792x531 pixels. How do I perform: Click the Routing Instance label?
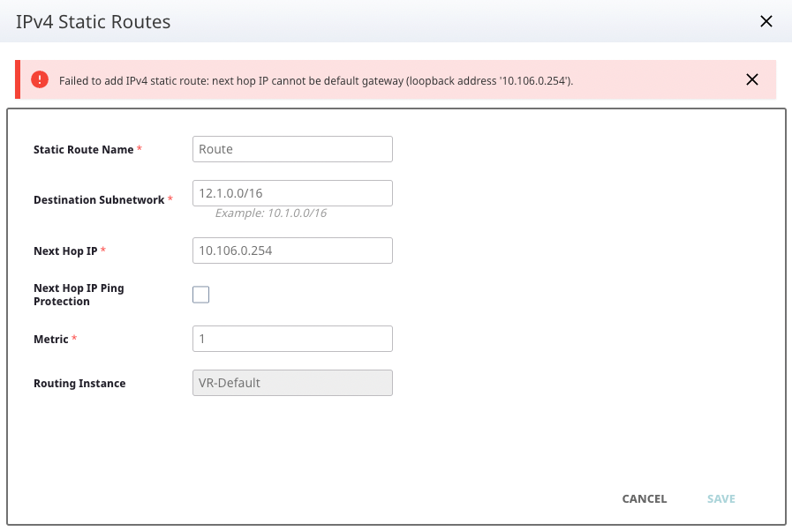(79, 384)
